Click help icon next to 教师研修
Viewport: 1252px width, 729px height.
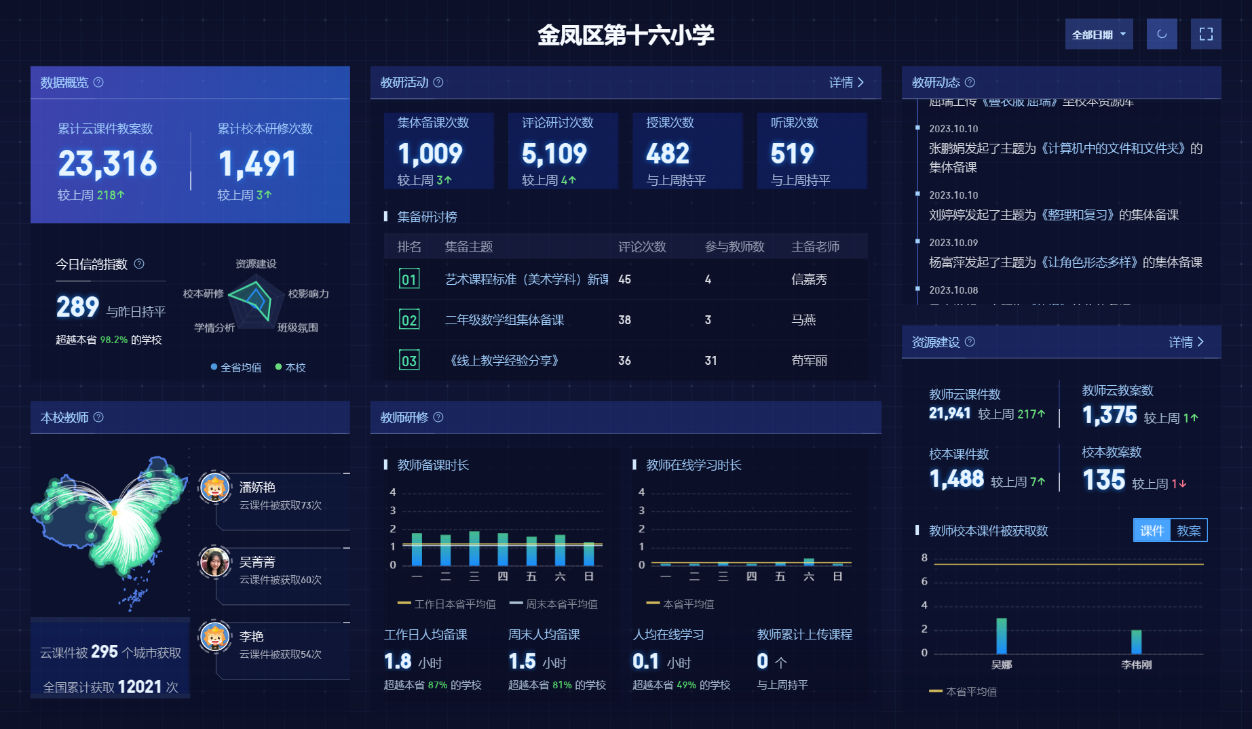pyautogui.click(x=438, y=417)
